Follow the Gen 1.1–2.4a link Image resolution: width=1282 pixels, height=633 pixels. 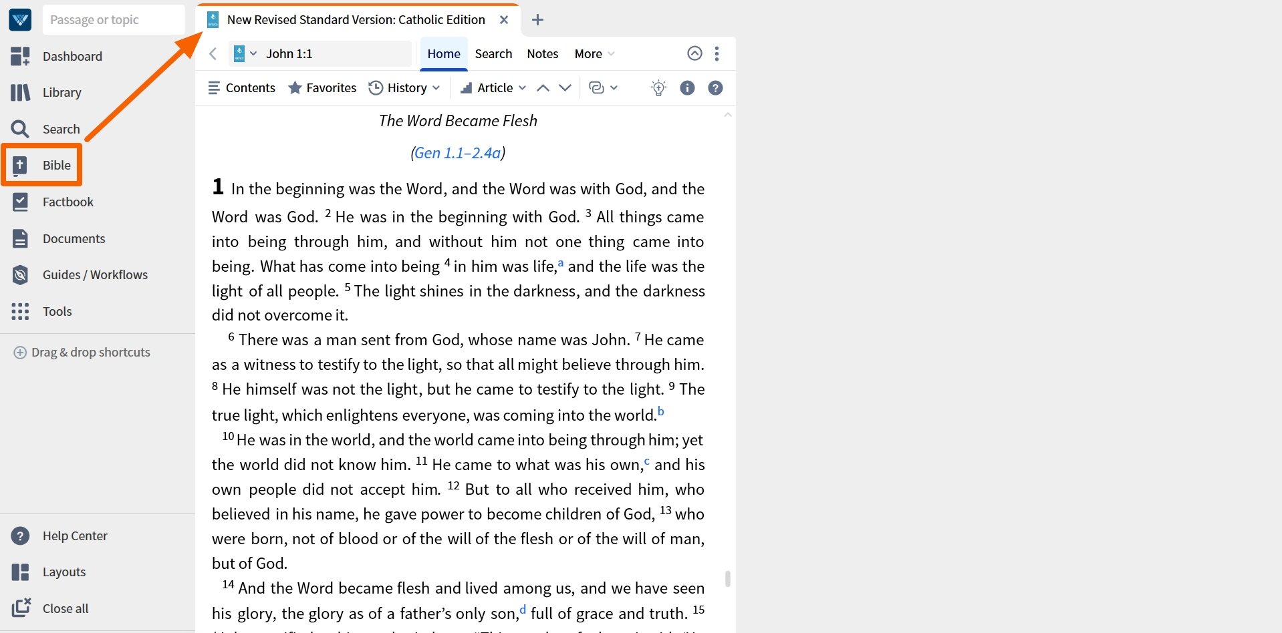pos(458,153)
